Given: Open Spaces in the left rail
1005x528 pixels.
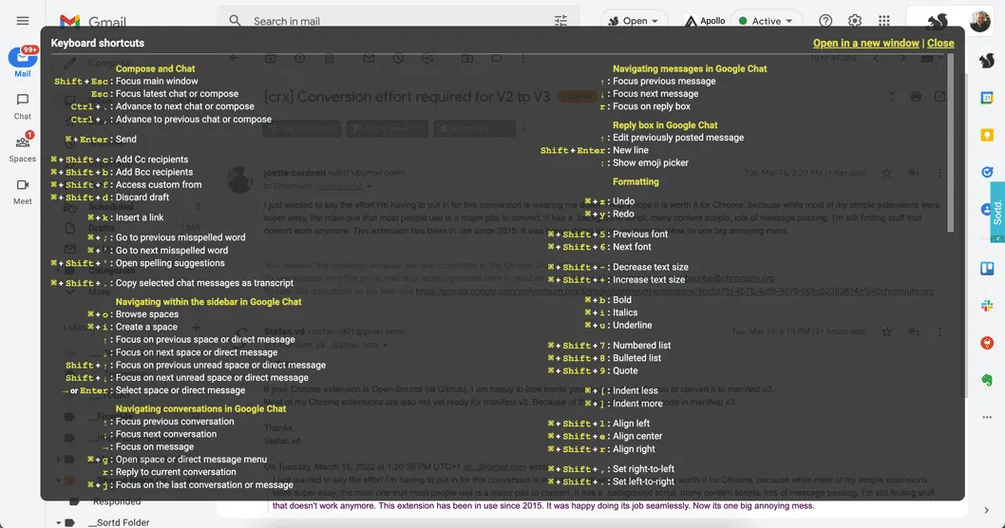Looking at the screenshot, I should click(x=23, y=149).
